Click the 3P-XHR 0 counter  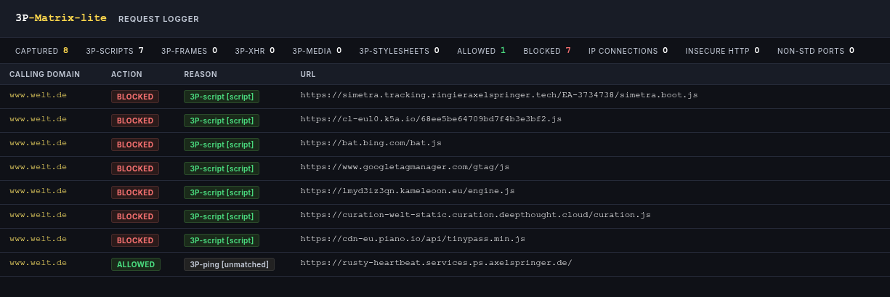coord(255,51)
